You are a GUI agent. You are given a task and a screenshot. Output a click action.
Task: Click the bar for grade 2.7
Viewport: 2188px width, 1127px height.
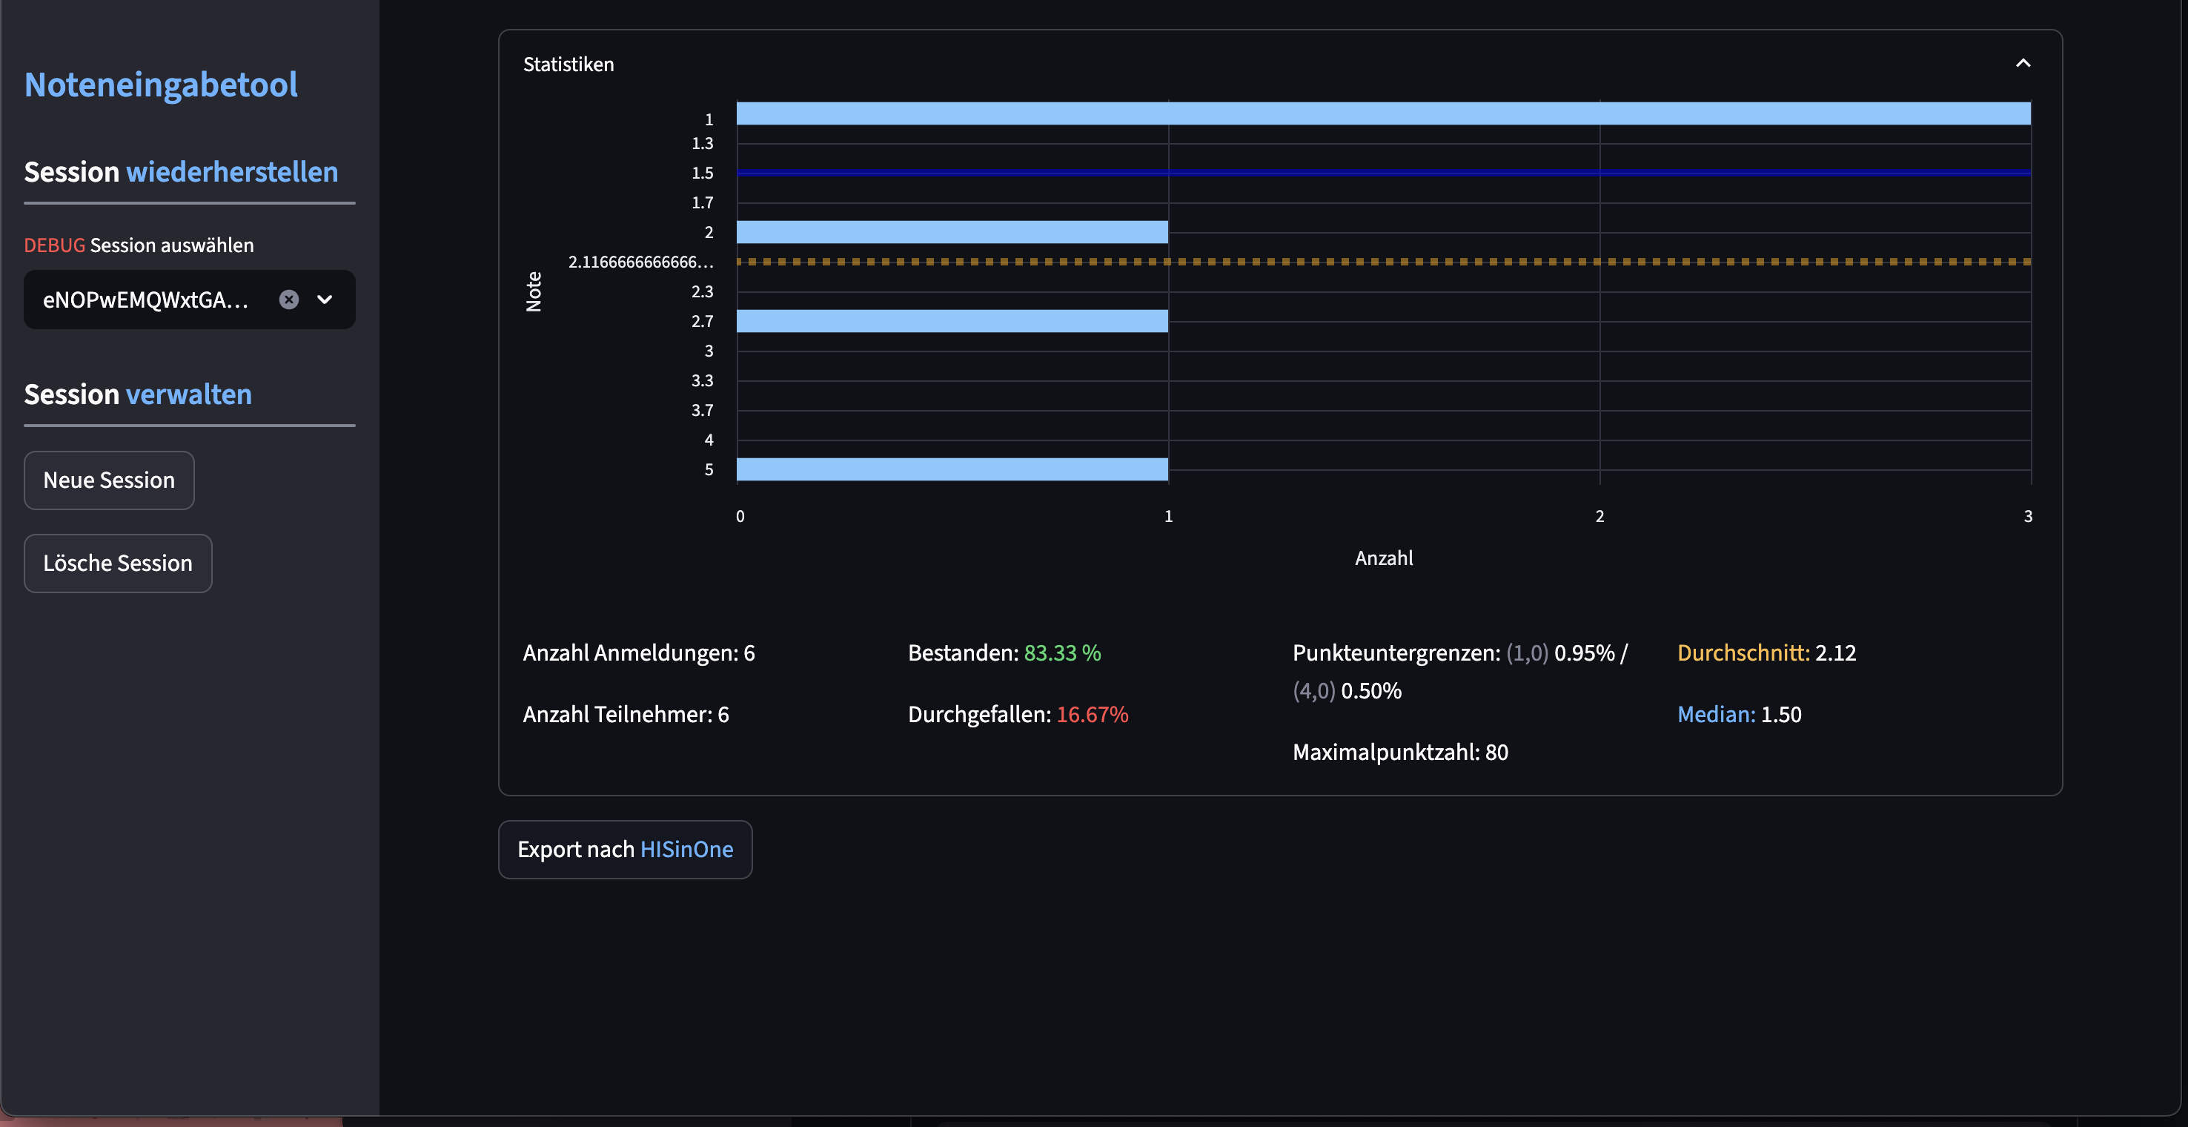point(951,321)
